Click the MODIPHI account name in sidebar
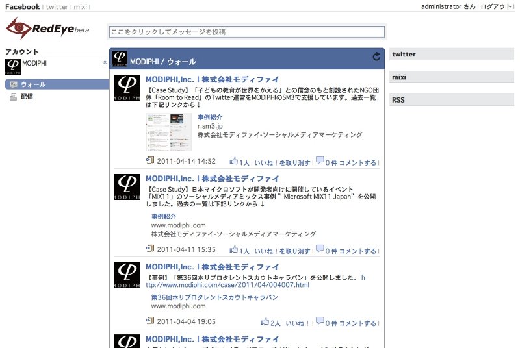Screen dimensions: 520x348 [34, 63]
